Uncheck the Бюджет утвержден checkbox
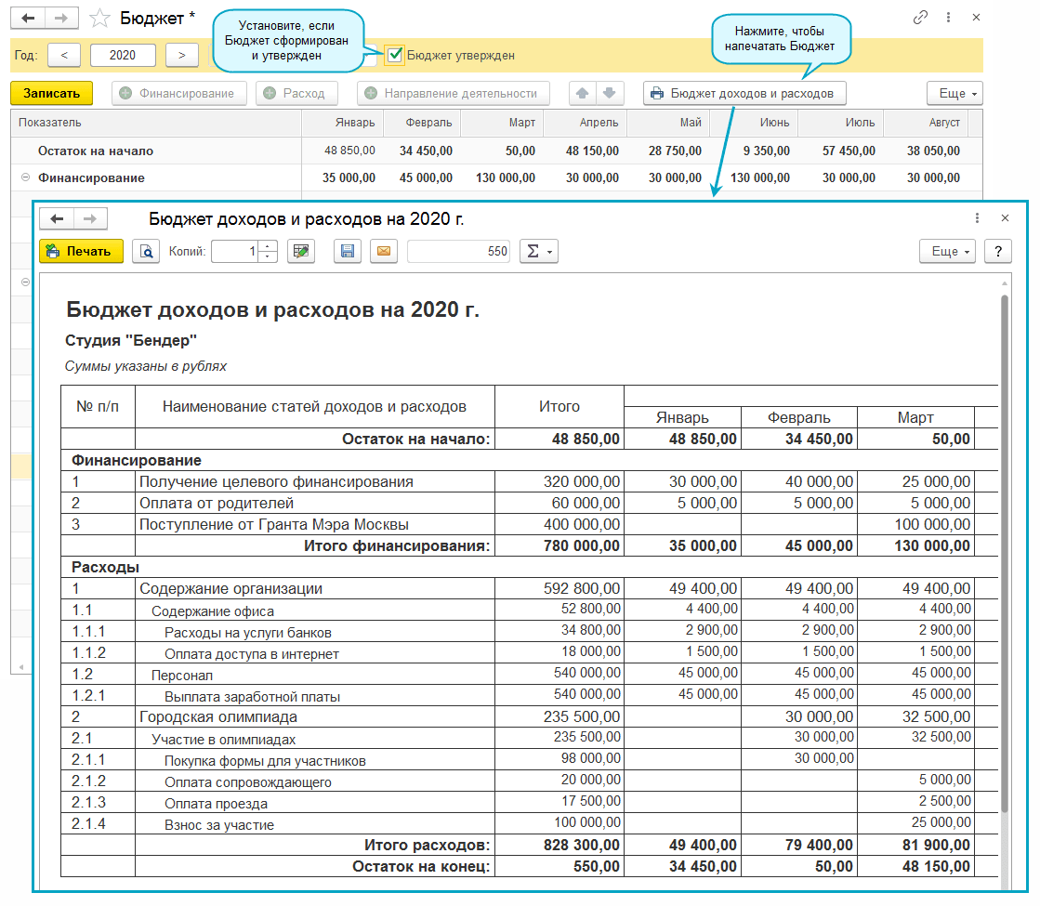Image resolution: width=1040 pixels, height=906 pixels. coord(395,55)
